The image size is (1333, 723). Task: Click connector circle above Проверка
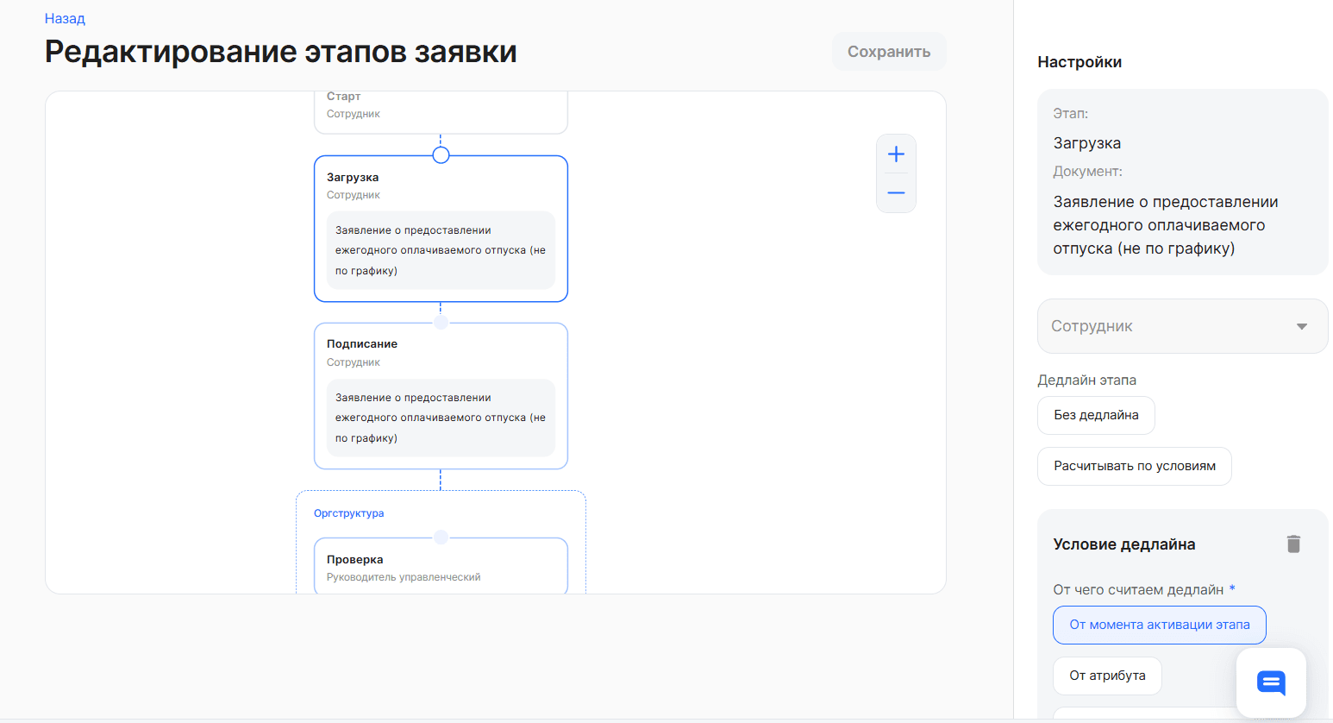(x=441, y=538)
